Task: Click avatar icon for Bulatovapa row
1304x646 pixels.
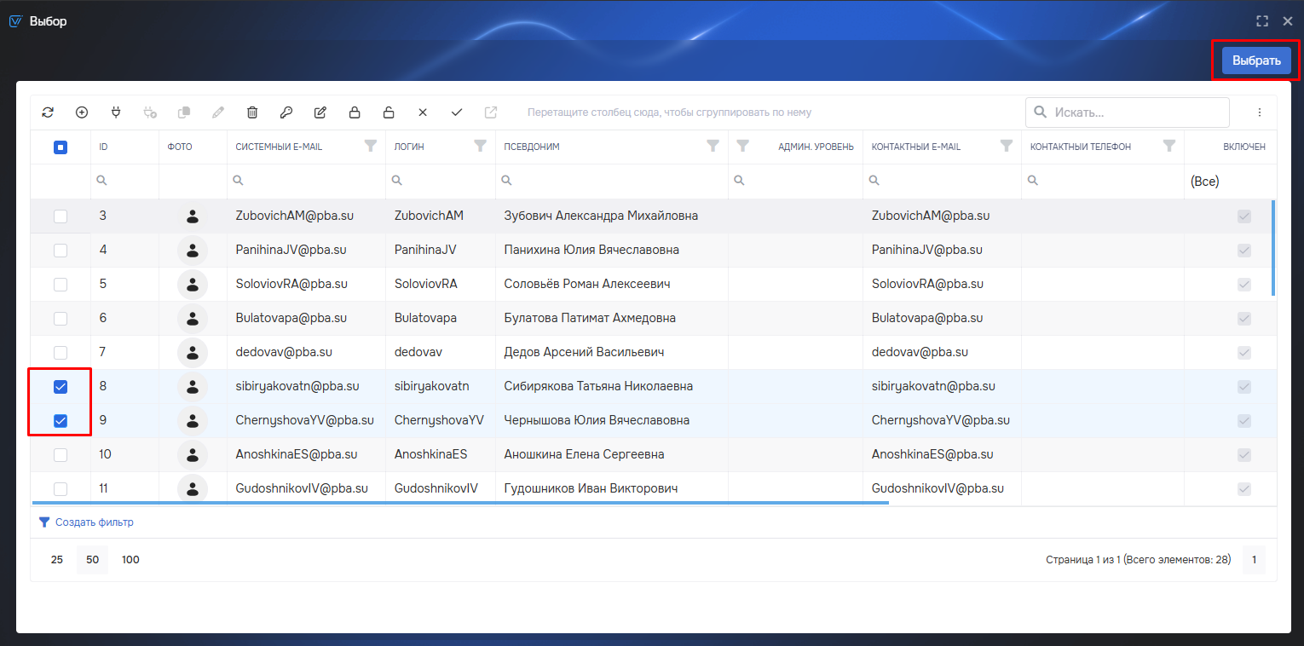Action: pyautogui.click(x=193, y=318)
